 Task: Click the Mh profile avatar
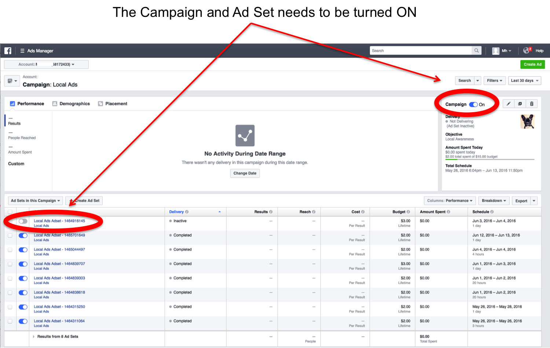(x=496, y=51)
